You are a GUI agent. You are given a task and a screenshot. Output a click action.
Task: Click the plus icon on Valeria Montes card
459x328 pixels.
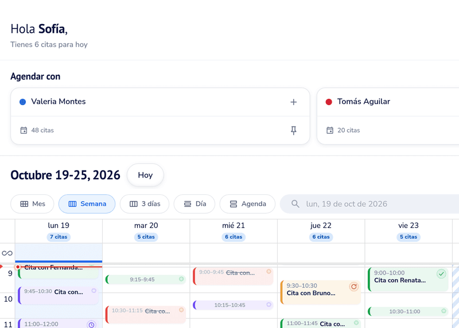coord(293,102)
